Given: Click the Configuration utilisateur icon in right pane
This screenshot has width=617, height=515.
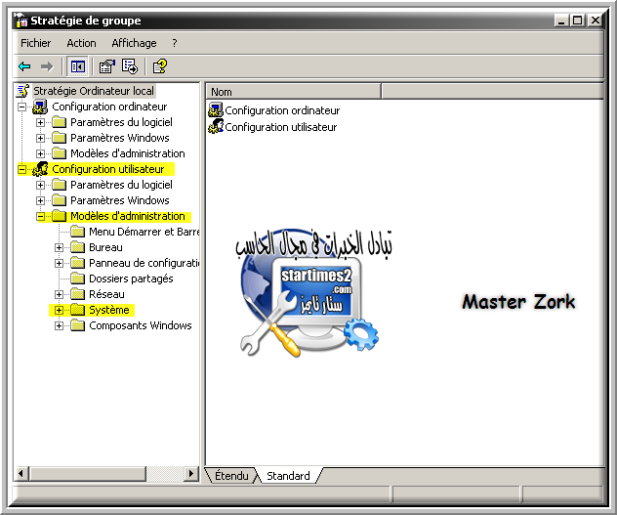Looking at the screenshot, I should pyautogui.click(x=215, y=127).
